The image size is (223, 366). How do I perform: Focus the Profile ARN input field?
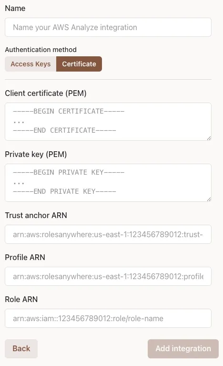[x=108, y=276]
